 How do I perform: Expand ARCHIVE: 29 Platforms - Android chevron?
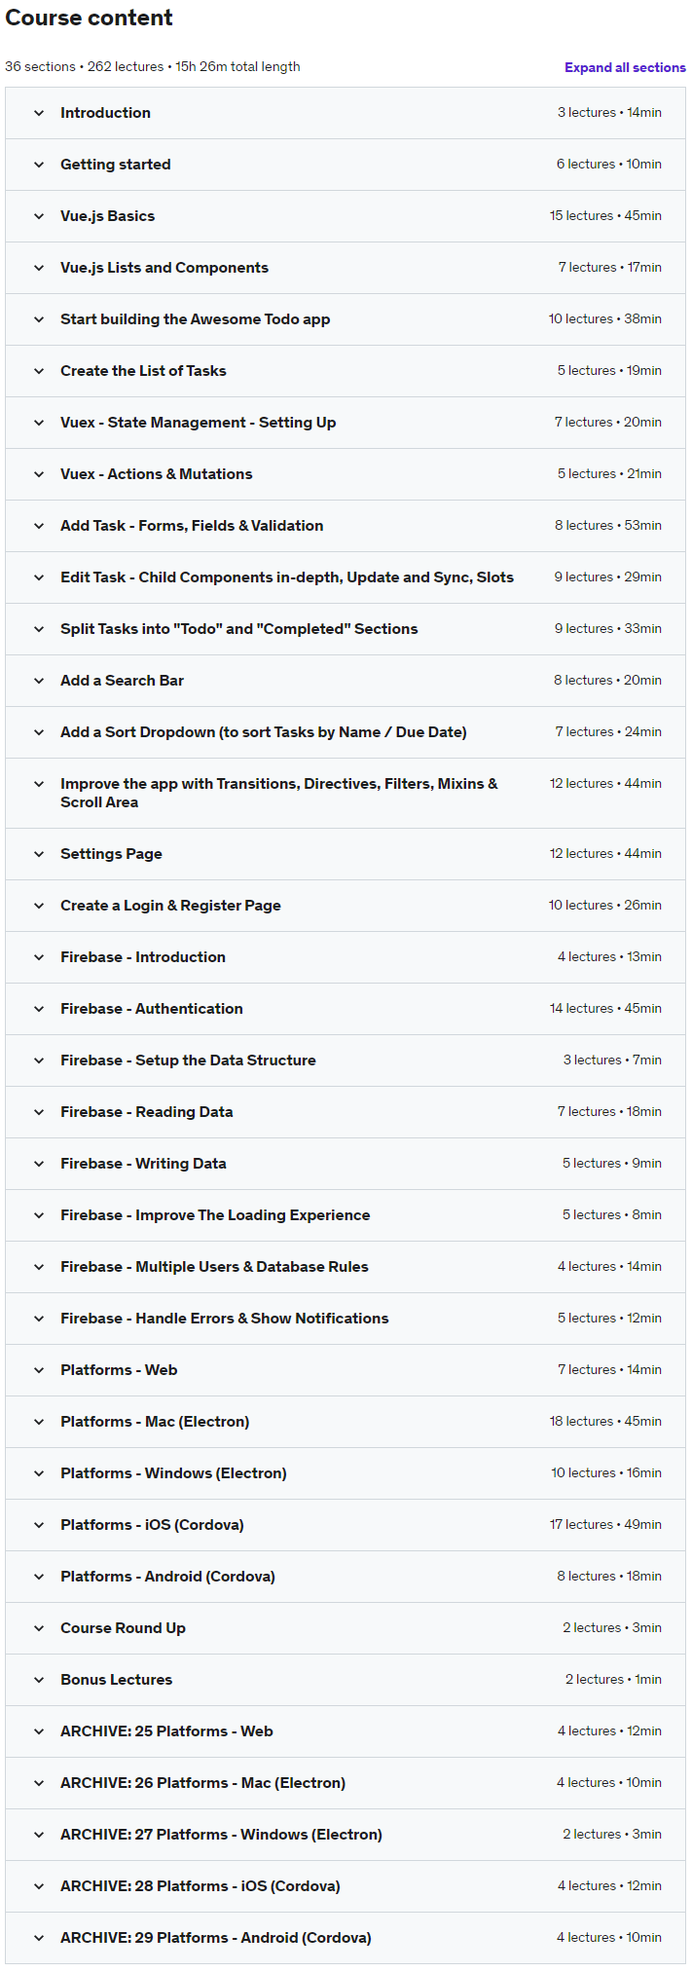tap(39, 1938)
